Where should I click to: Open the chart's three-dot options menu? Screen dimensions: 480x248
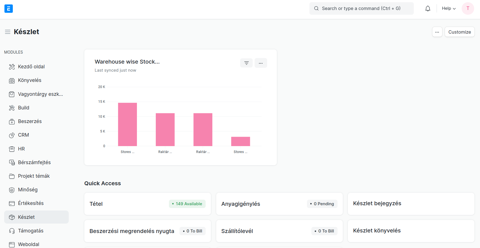[261, 63]
